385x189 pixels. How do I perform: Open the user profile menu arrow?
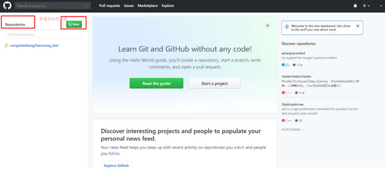pyautogui.click(x=381, y=6)
